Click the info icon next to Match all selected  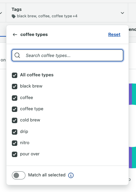click(x=71, y=175)
